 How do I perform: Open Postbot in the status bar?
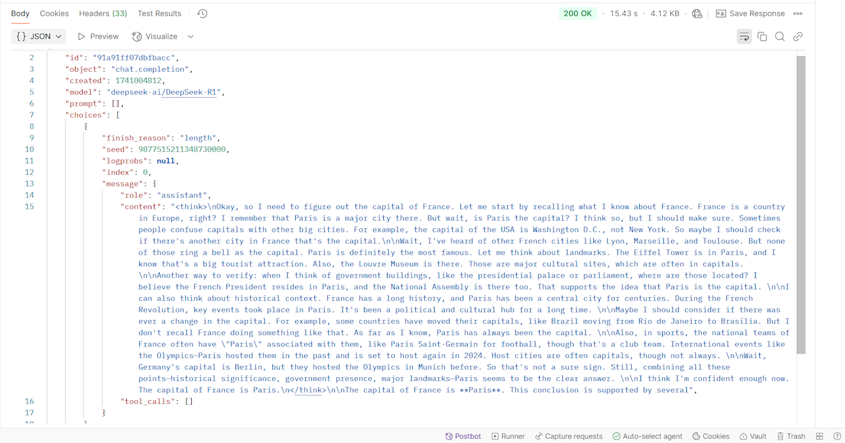pyautogui.click(x=463, y=436)
